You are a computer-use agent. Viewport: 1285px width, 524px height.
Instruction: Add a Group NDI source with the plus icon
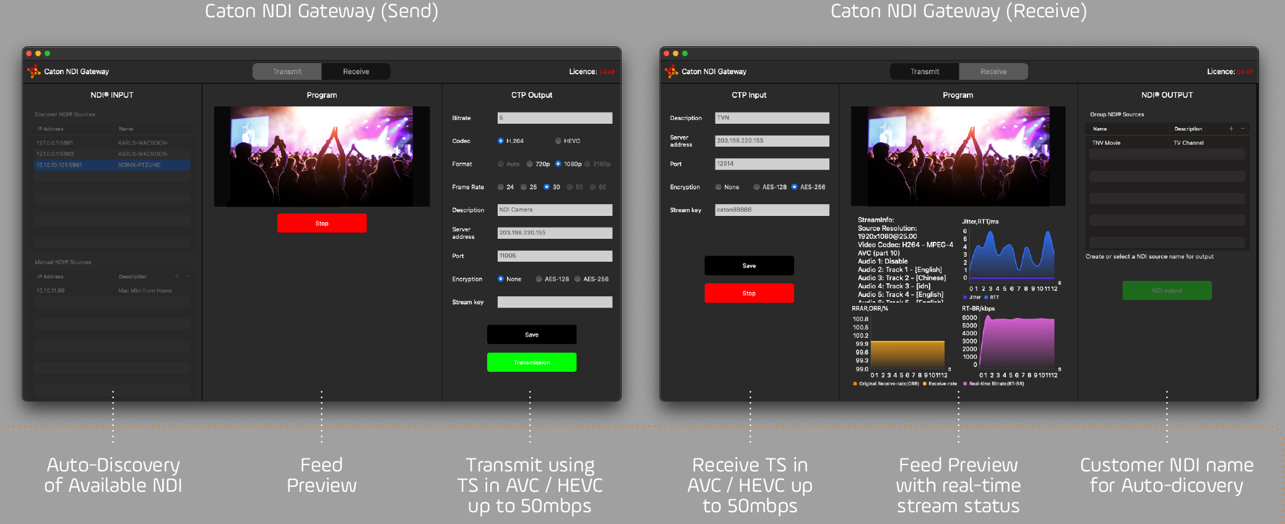[x=1231, y=129]
